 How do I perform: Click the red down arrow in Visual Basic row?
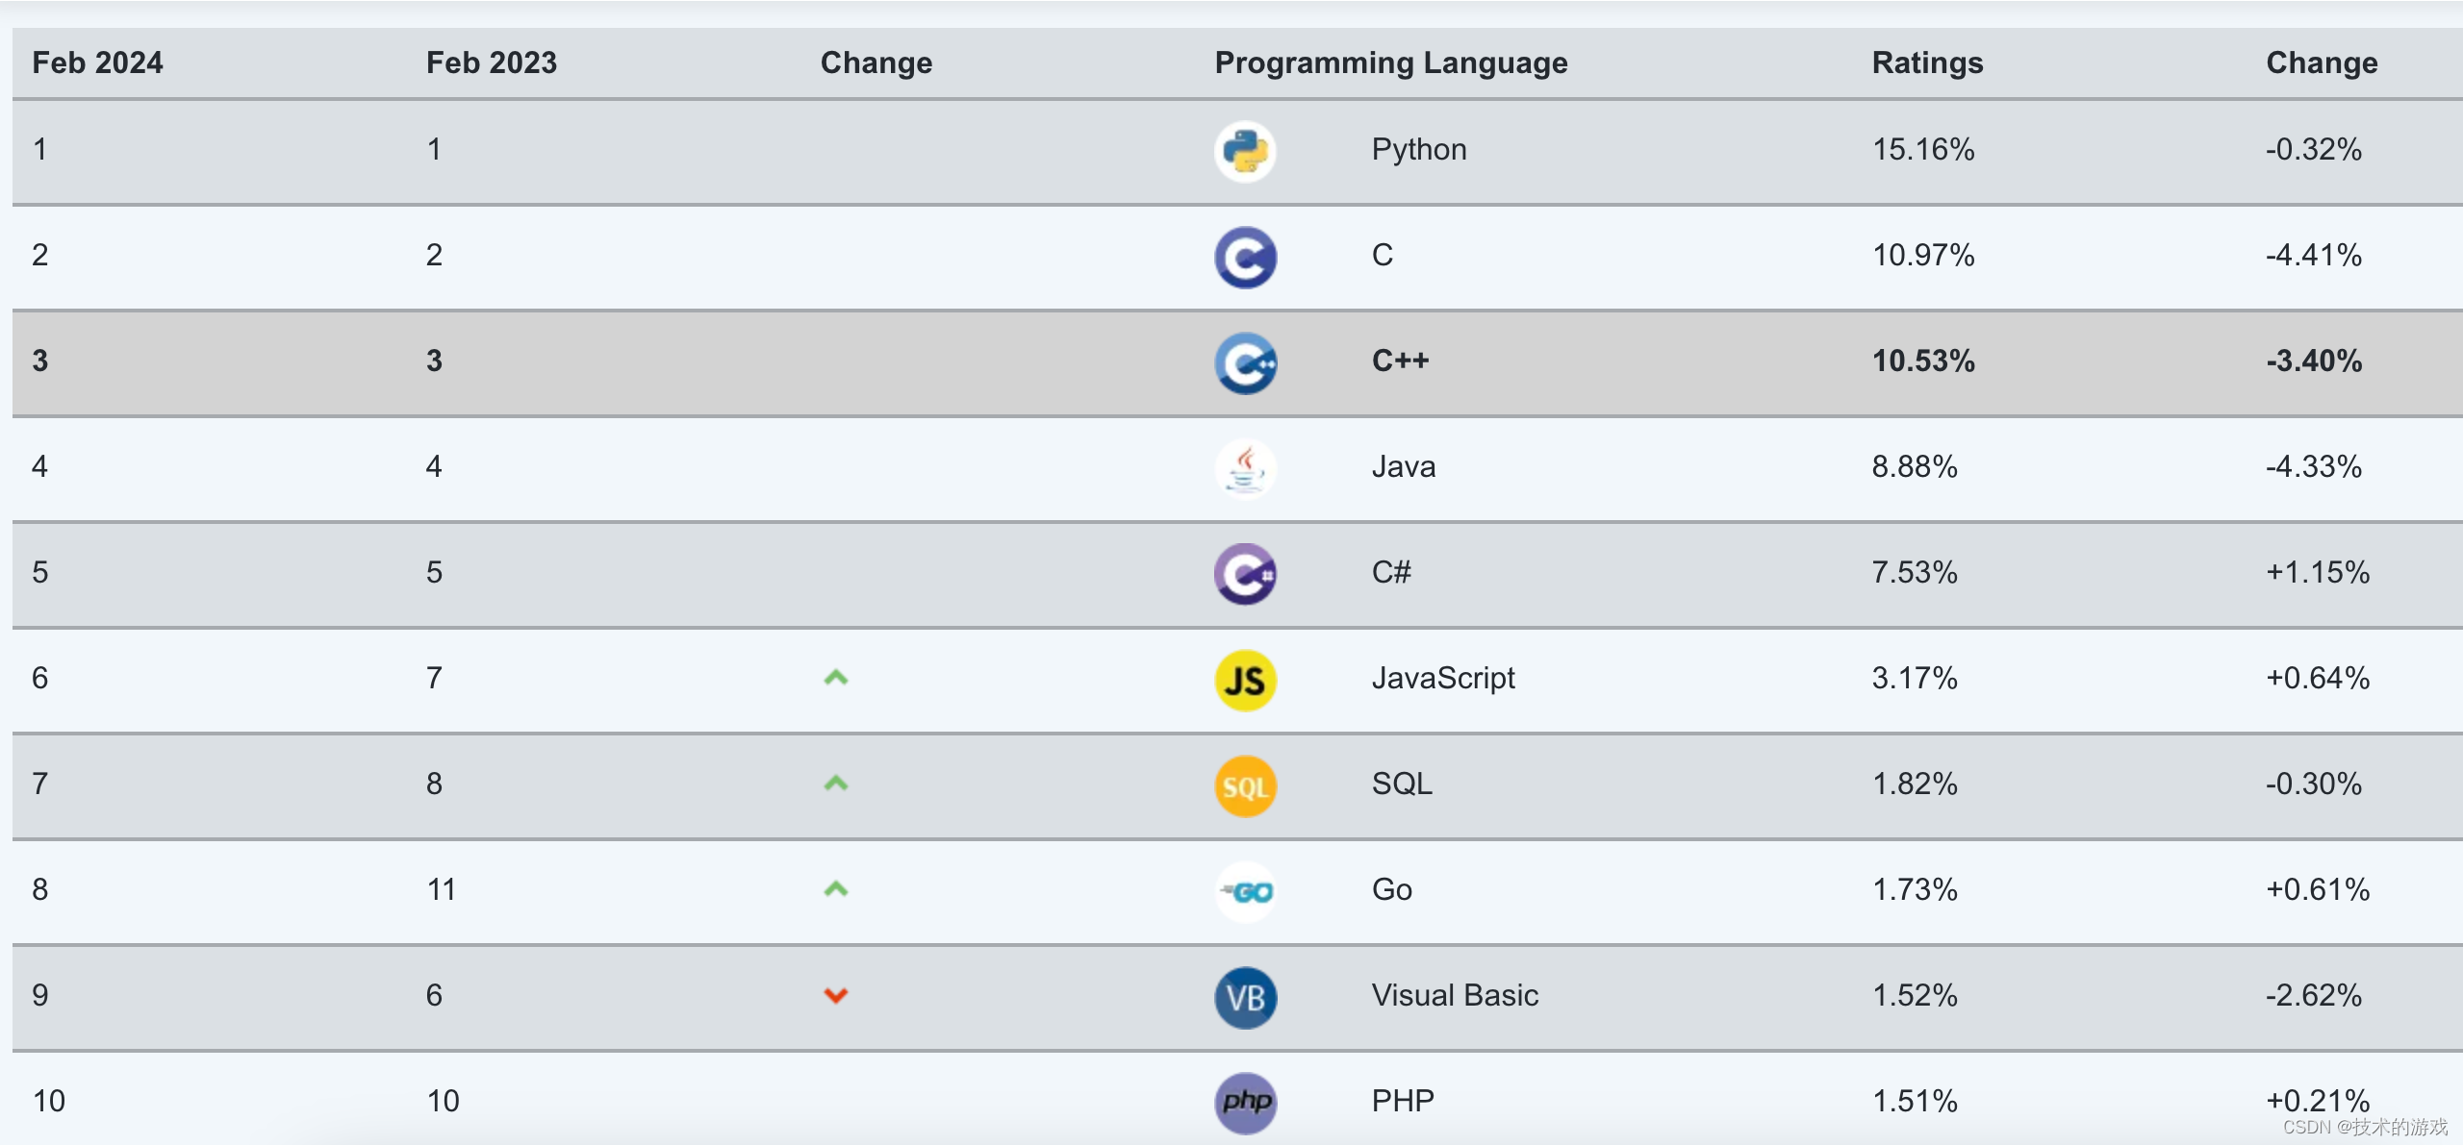pyautogui.click(x=836, y=995)
